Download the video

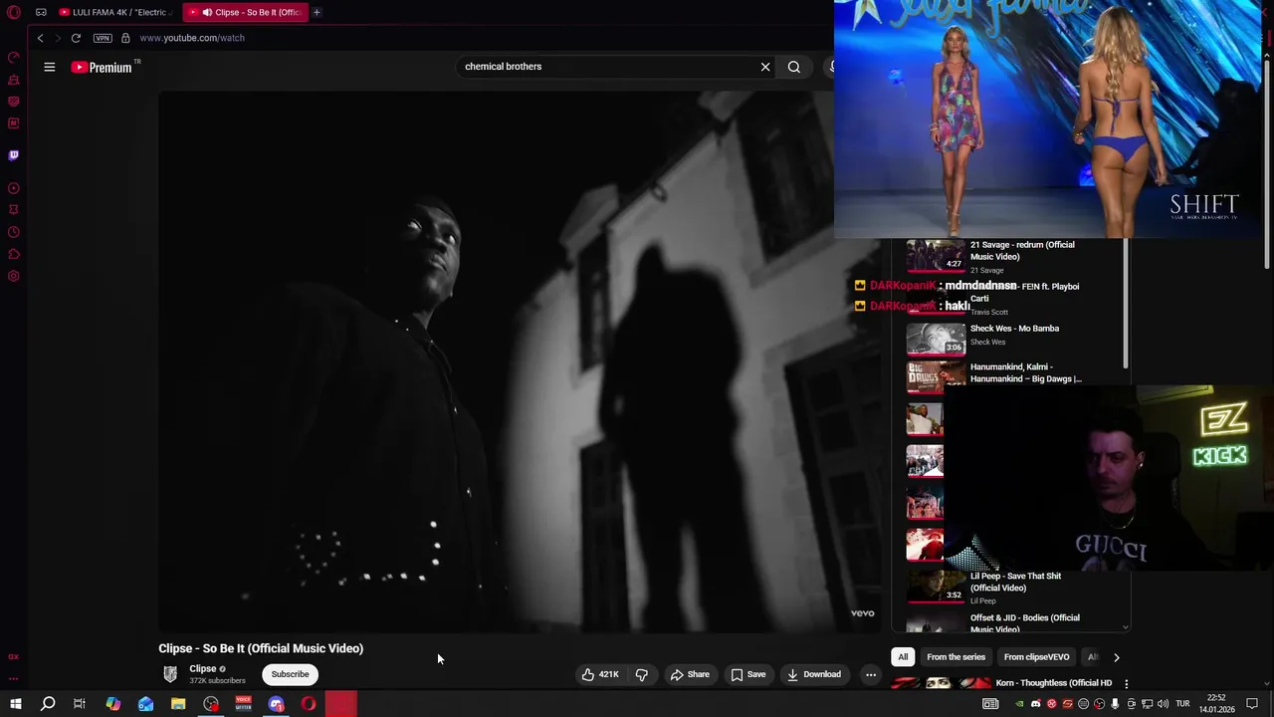pos(814,674)
